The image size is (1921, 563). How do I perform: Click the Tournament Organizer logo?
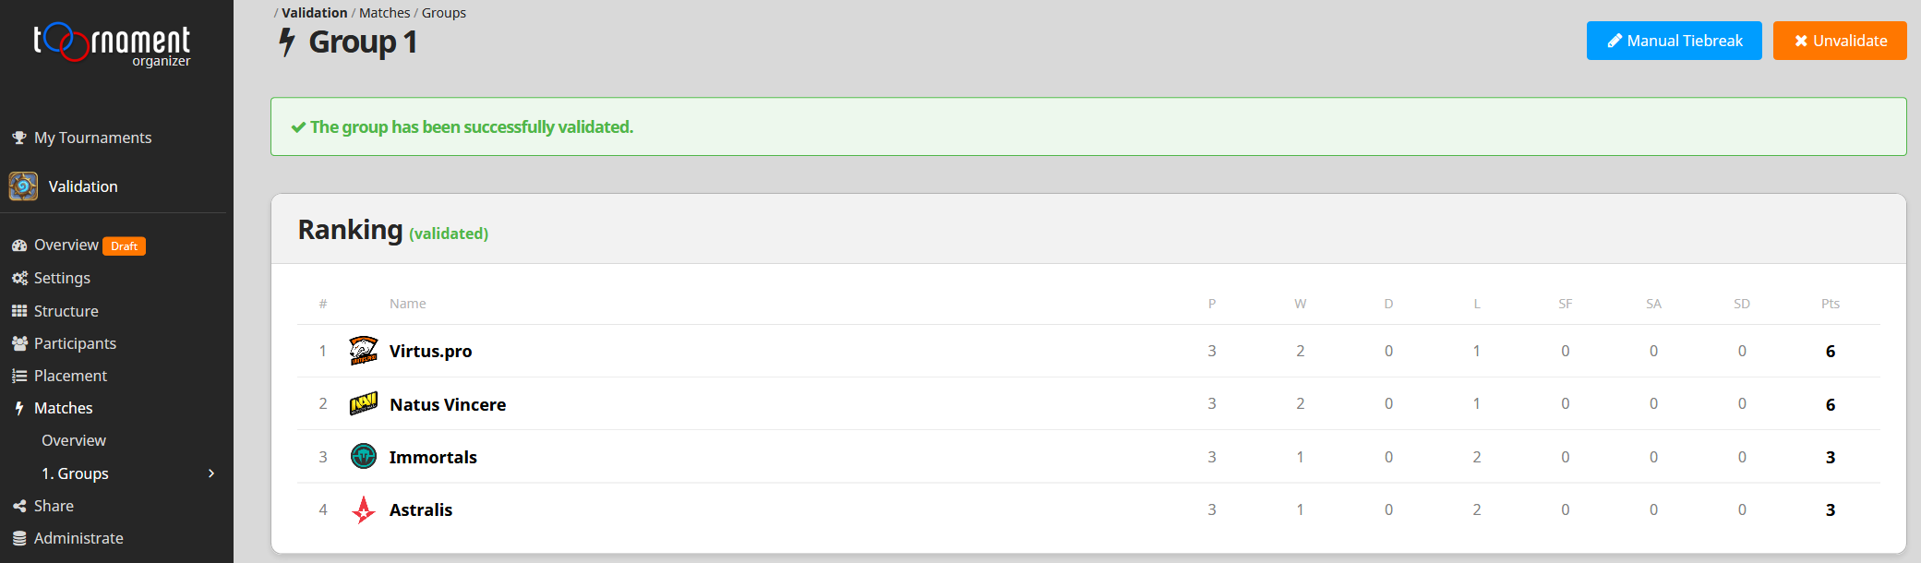[x=112, y=44]
